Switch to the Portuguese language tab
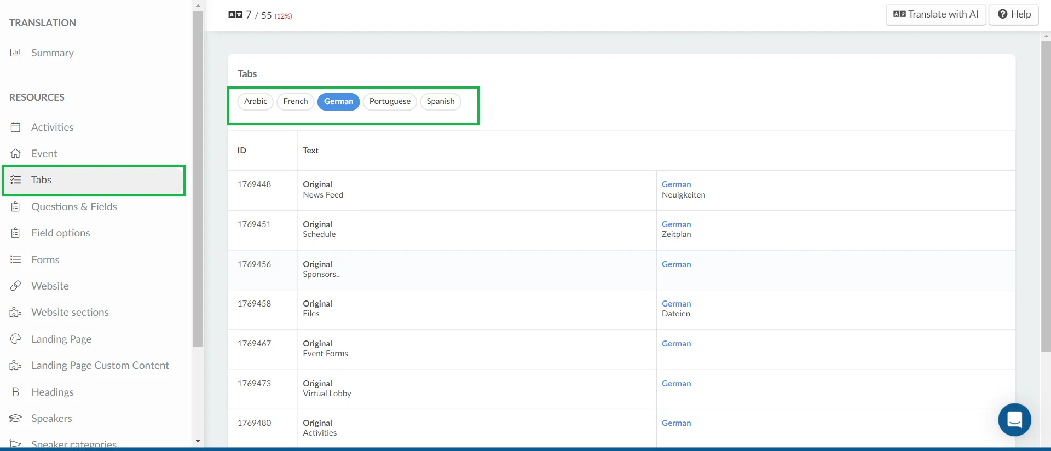The height and width of the screenshot is (451, 1051). [390, 101]
